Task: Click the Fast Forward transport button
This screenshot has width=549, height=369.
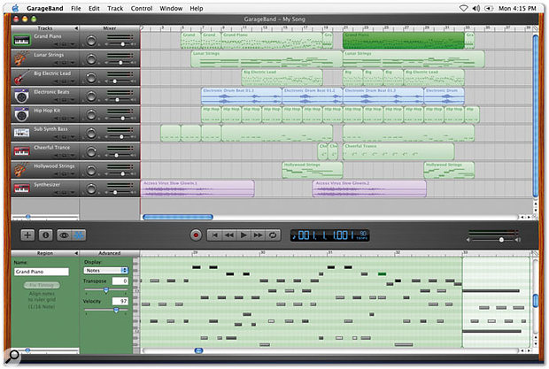Action: pos(258,235)
